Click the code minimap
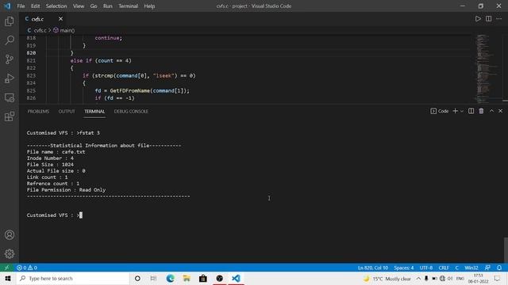Viewport: 508px width, 285px height. click(x=486, y=68)
